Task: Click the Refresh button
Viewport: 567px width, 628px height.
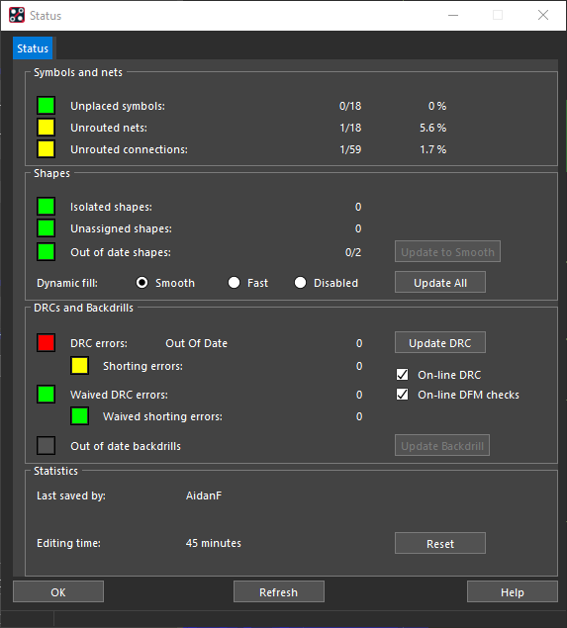Action: click(279, 592)
